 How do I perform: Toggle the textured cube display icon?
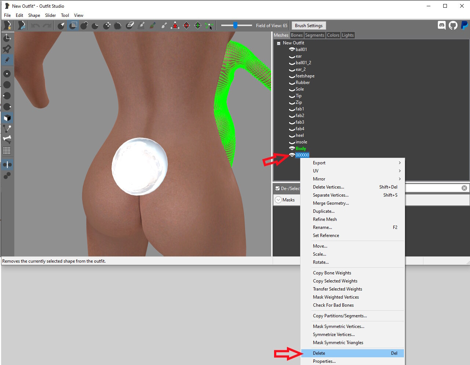7,118
